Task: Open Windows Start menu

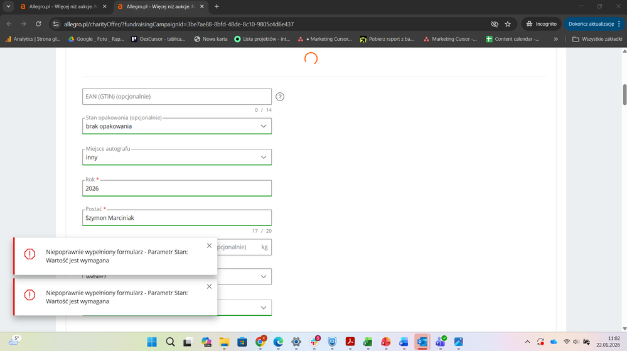Action: [x=152, y=342]
